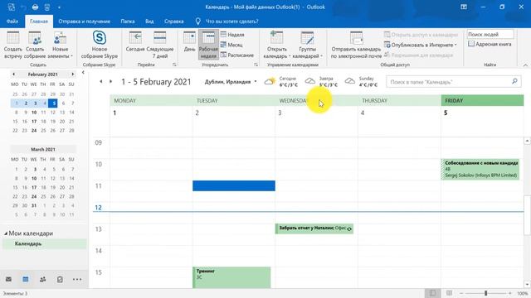The height and width of the screenshot is (298, 531).
Task: Collapse the My Calendars (Мои календари) group
Action: pos(6,233)
